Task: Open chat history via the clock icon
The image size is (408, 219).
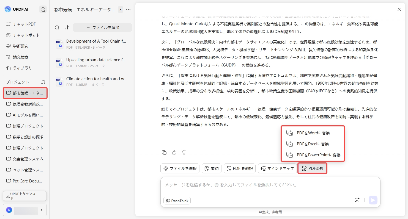Action: click(43, 9)
